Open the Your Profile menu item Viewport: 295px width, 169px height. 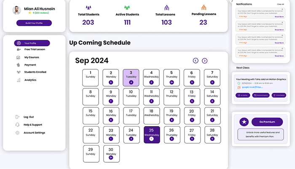(32, 43)
